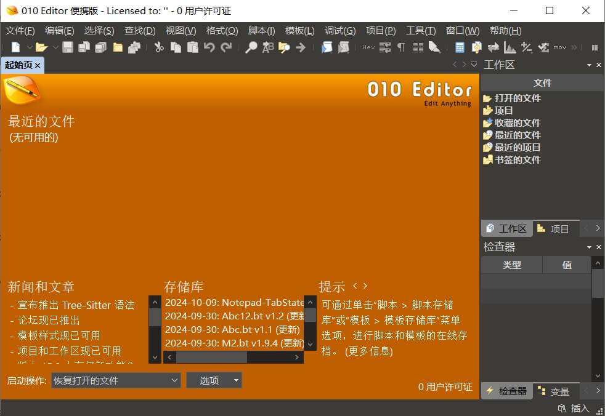
Task: Click the 更多信息 link in tips
Action: (369, 351)
